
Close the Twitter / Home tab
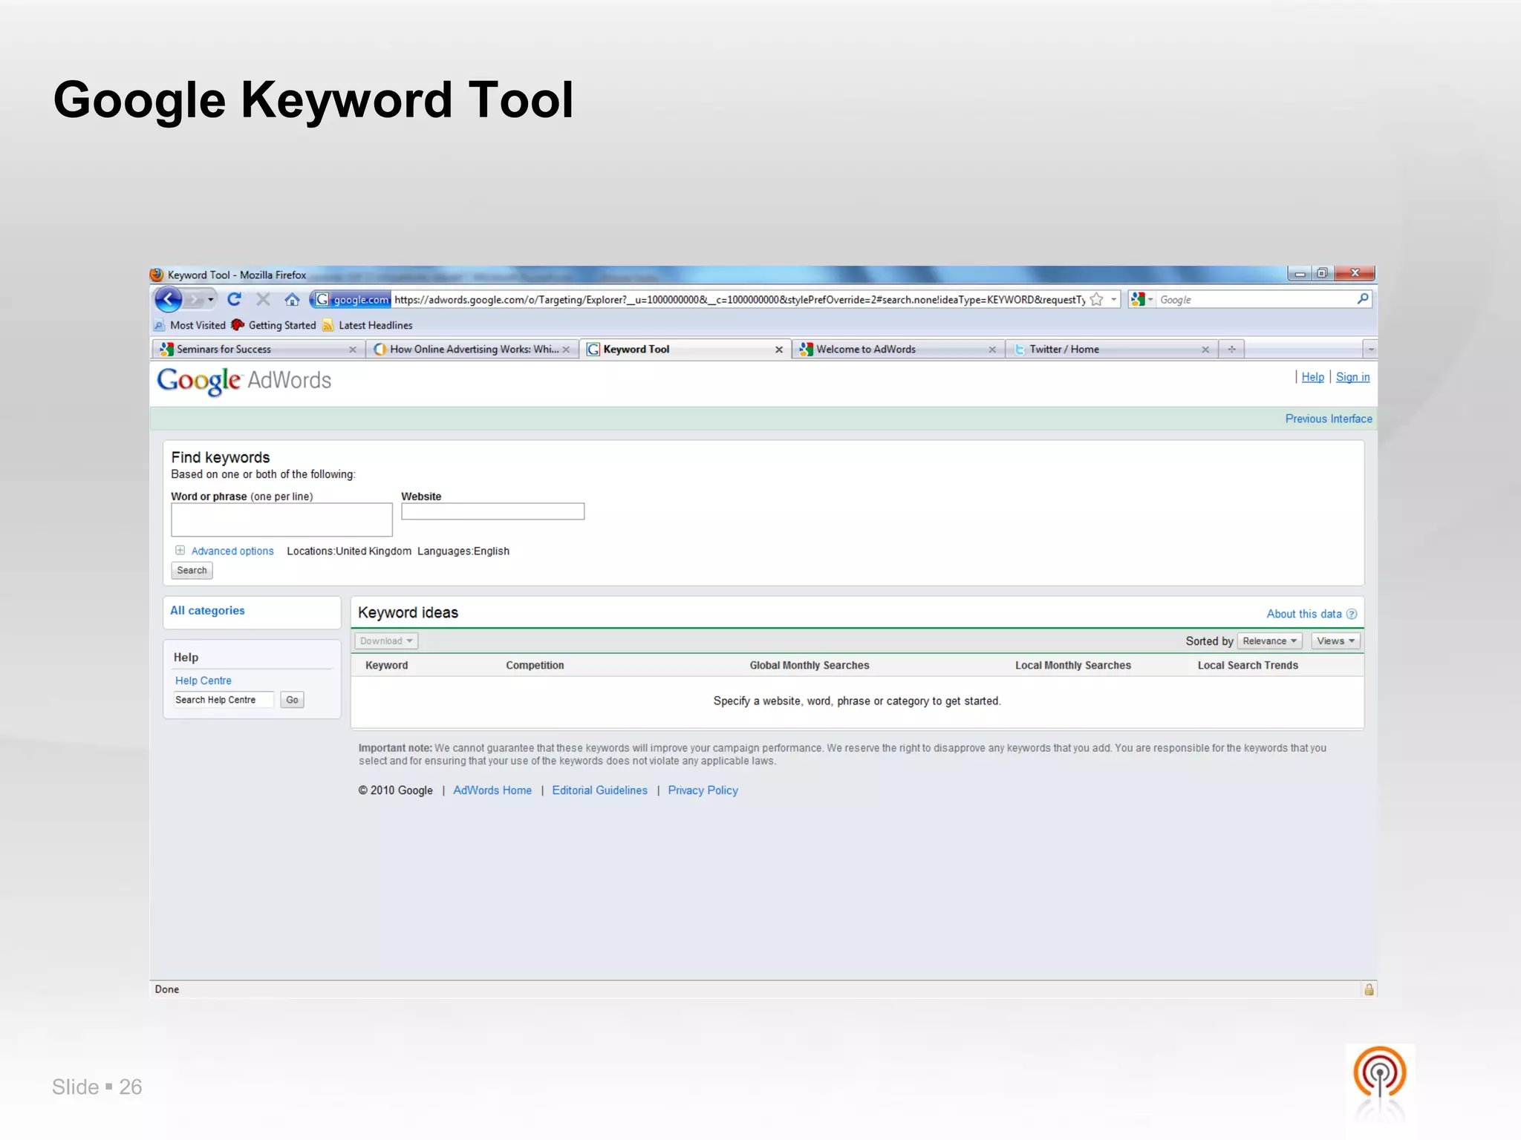tap(1205, 350)
